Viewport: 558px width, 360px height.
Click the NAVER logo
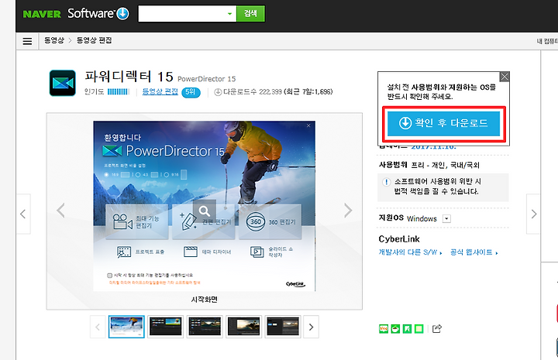coord(42,14)
